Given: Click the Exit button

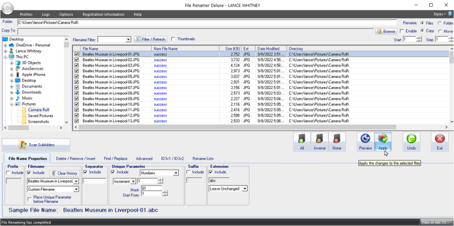Looking at the screenshot, I should (x=440, y=142).
